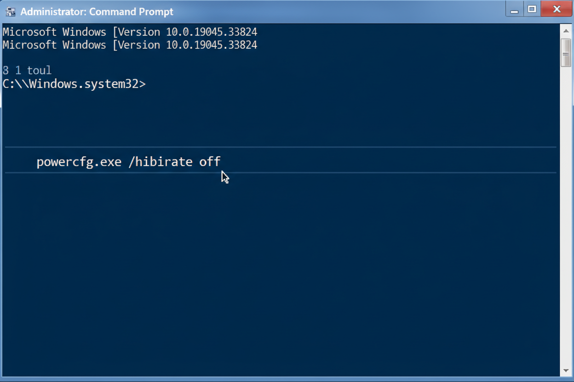The image size is (574, 382).
Task: Click the 'Administrator: Command Prompt' title text
Action: pos(97,11)
